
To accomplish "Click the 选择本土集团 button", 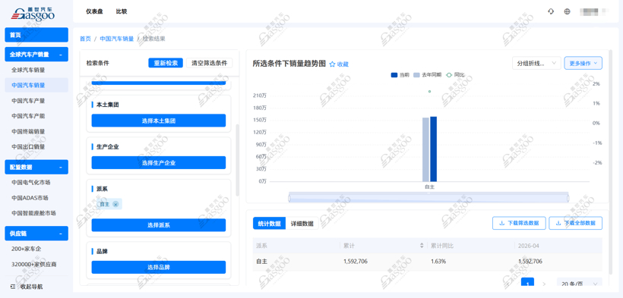I will coord(159,121).
